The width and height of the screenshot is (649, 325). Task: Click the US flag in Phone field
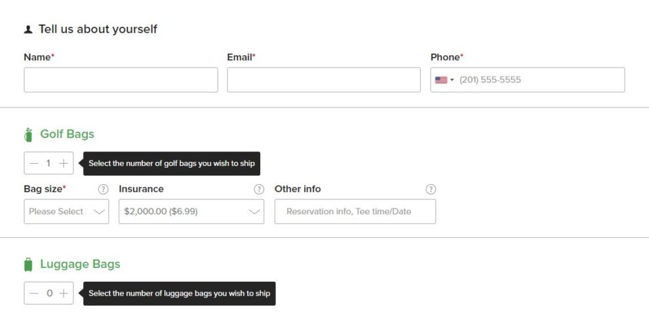(441, 80)
